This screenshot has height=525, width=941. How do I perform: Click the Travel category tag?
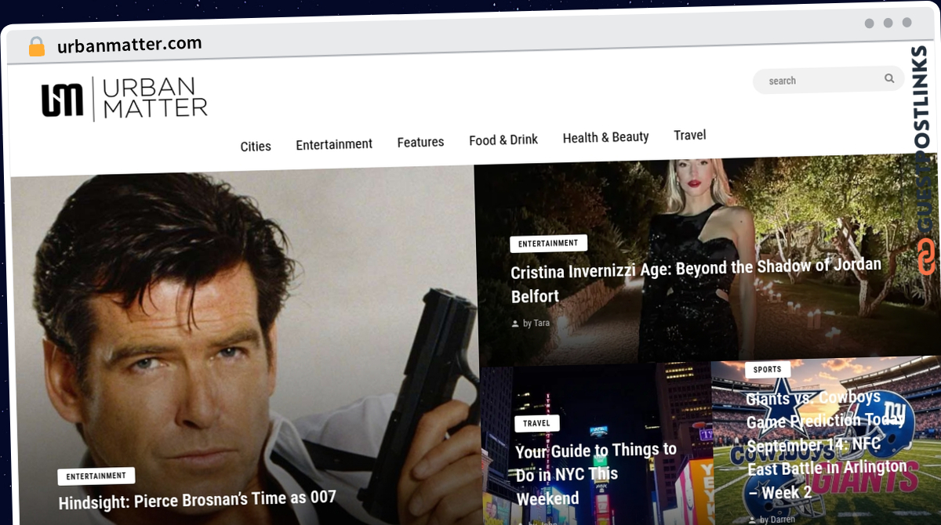[537, 423]
